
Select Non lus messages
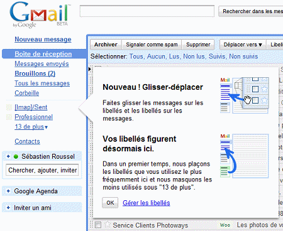click(194, 56)
